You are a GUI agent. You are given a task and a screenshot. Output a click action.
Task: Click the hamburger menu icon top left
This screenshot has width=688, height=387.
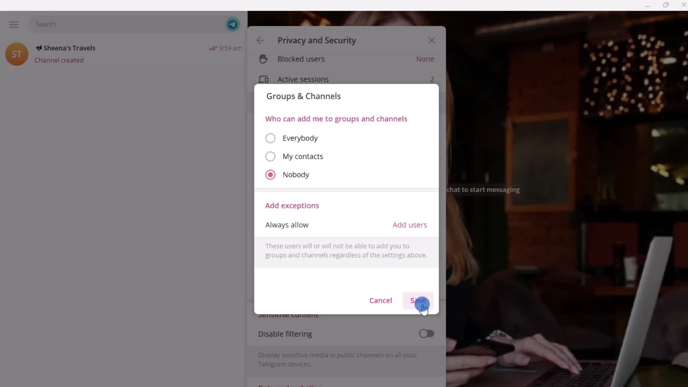[14, 24]
